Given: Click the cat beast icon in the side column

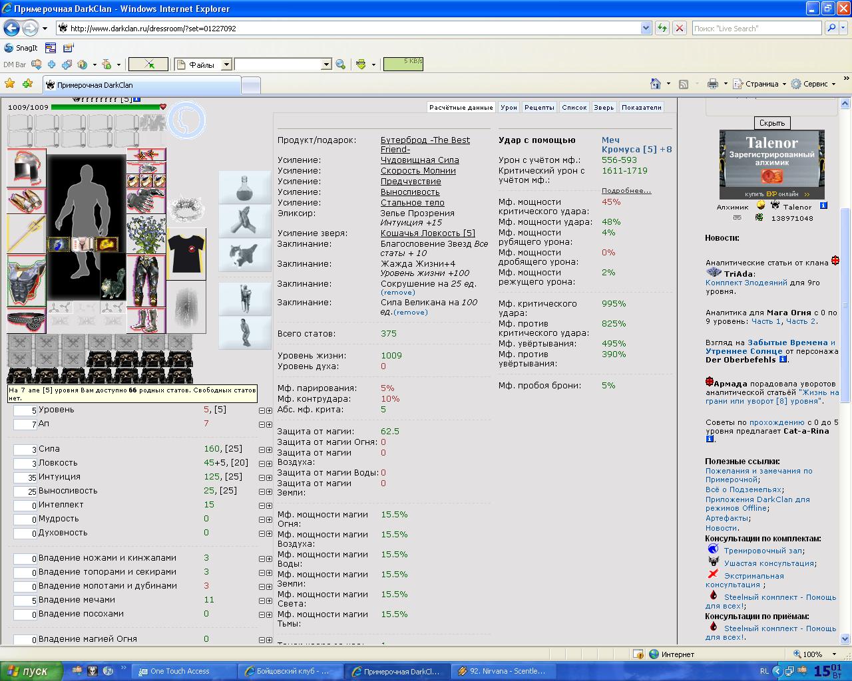Looking at the screenshot, I should 245,255.
